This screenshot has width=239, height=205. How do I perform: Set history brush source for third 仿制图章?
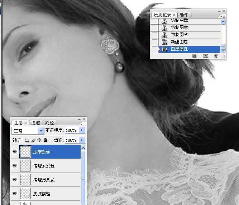click(155, 35)
